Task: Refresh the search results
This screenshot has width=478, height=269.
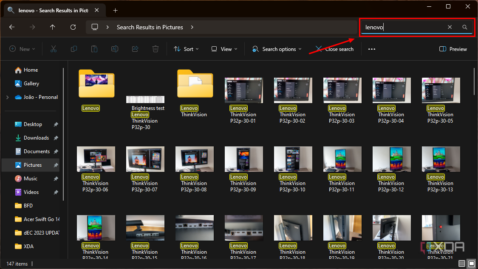Action: pos(73,27)
